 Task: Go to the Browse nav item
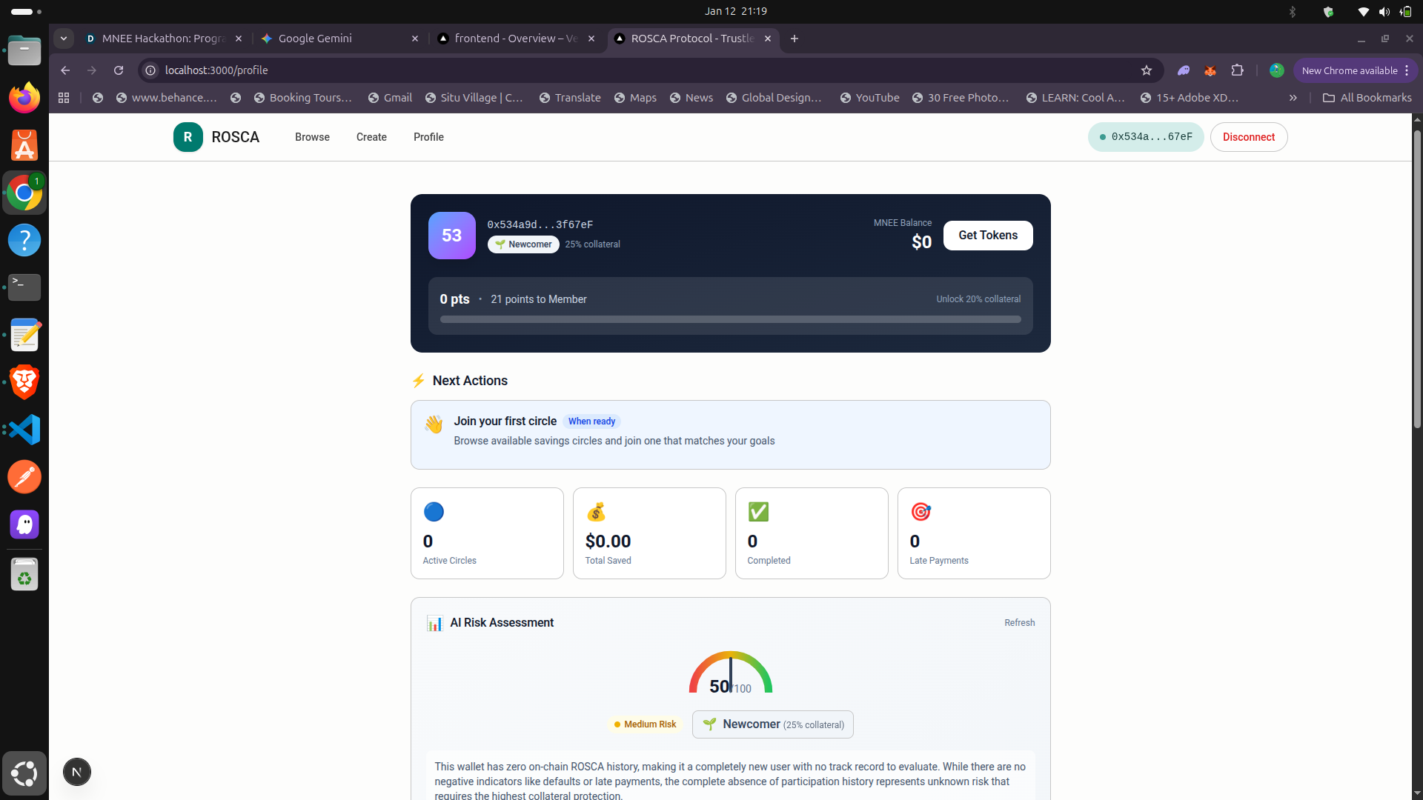pos(312,137)
